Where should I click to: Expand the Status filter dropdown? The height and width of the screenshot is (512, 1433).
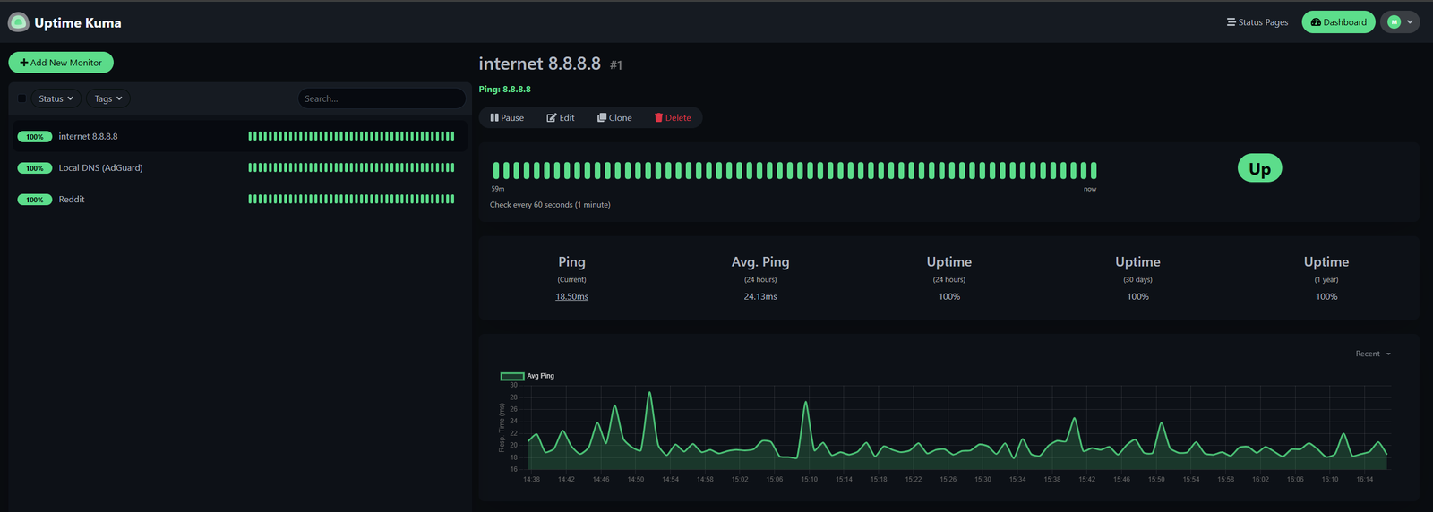[56, 98]
